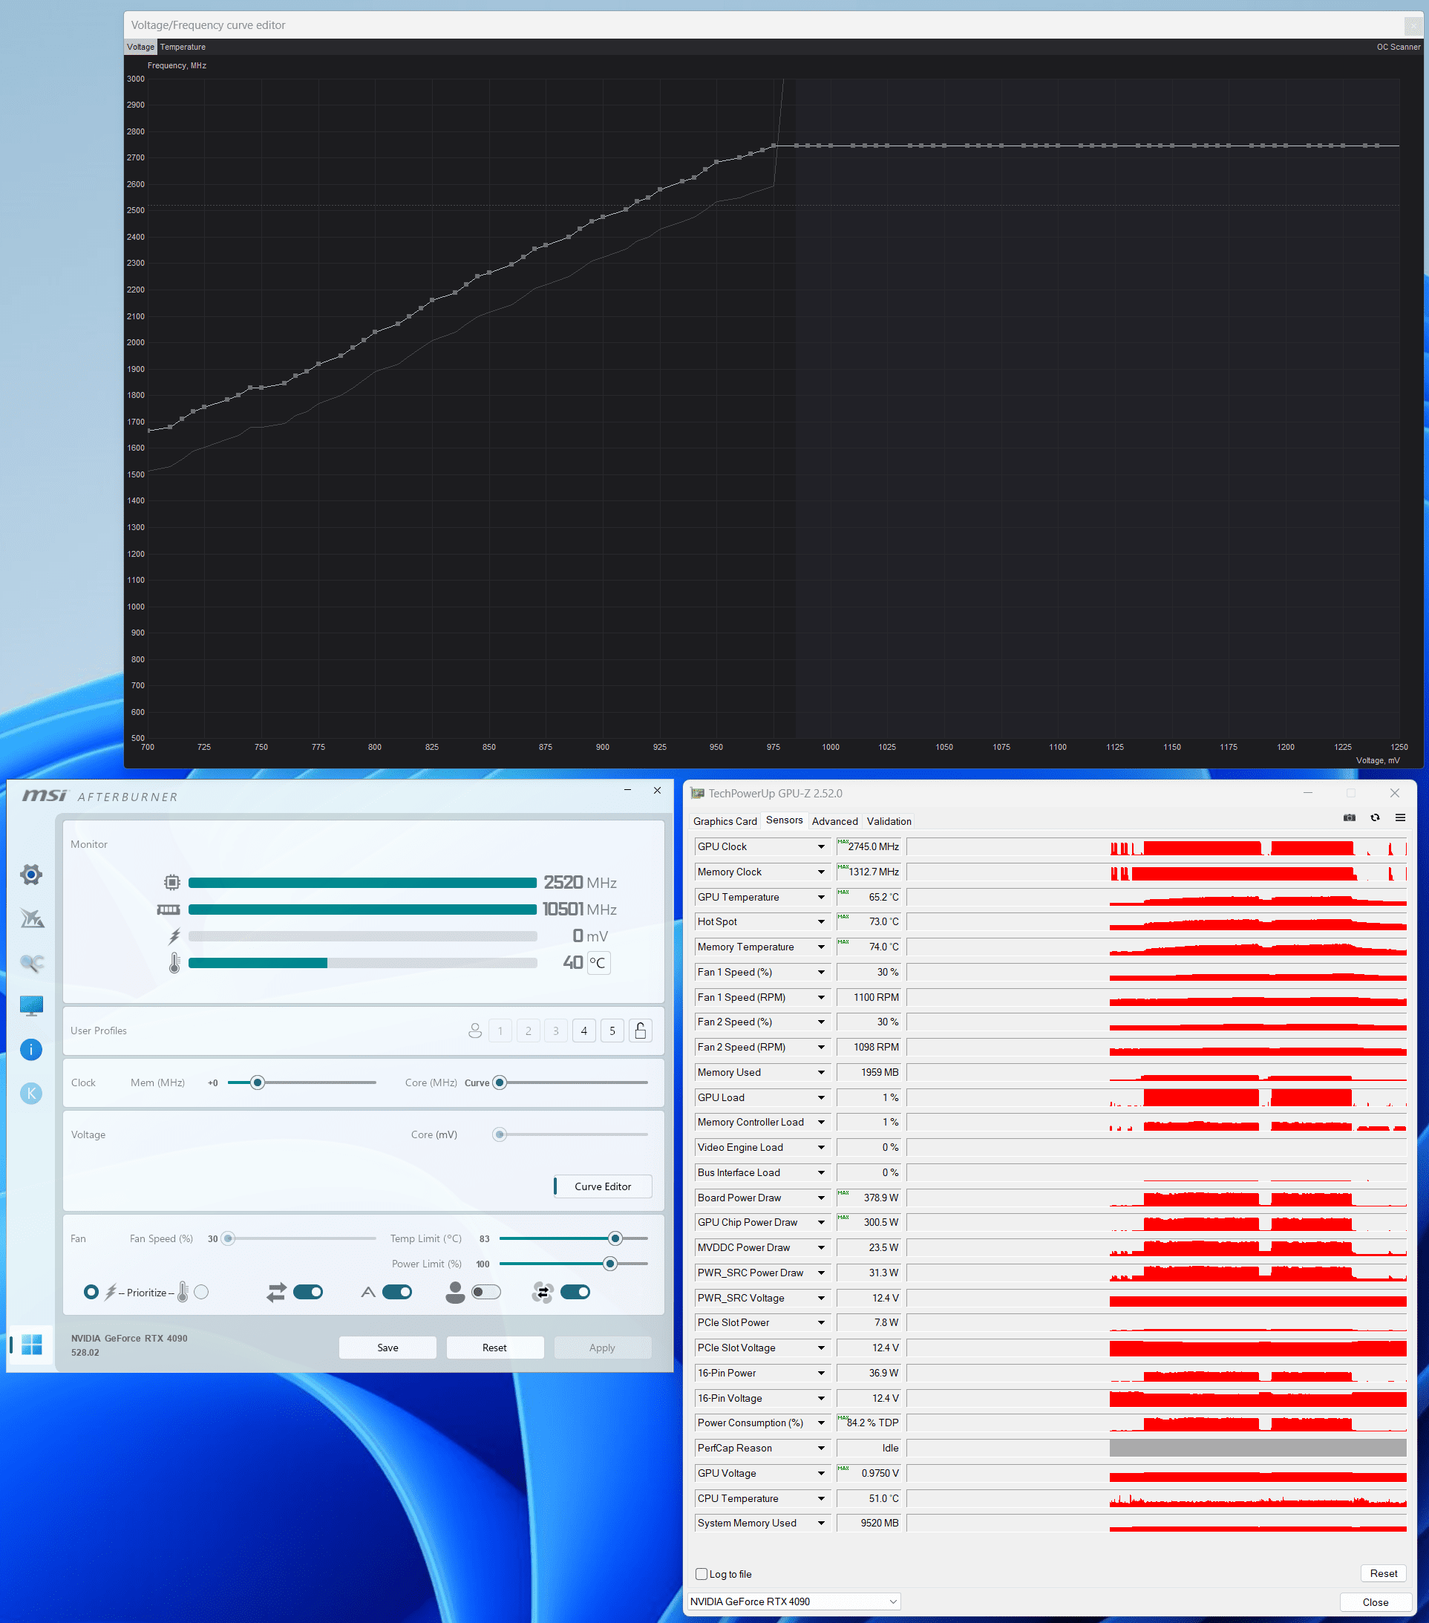The width and height of the screenshot is (1429, 1623).
Task: Load user profile 4
Action: (584, 1031)
